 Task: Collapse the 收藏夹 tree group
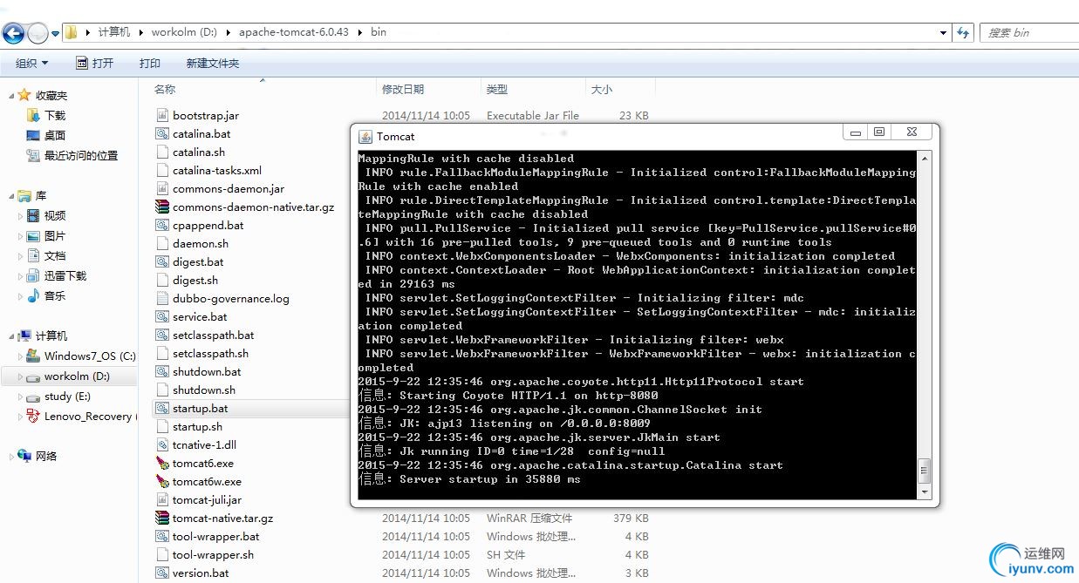pyautogui.click(x=10, y=95)
